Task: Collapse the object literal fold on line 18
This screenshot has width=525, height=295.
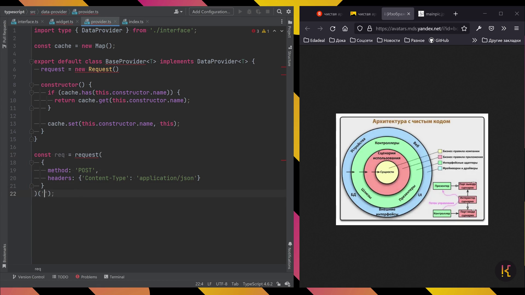Action: (31, 163)
